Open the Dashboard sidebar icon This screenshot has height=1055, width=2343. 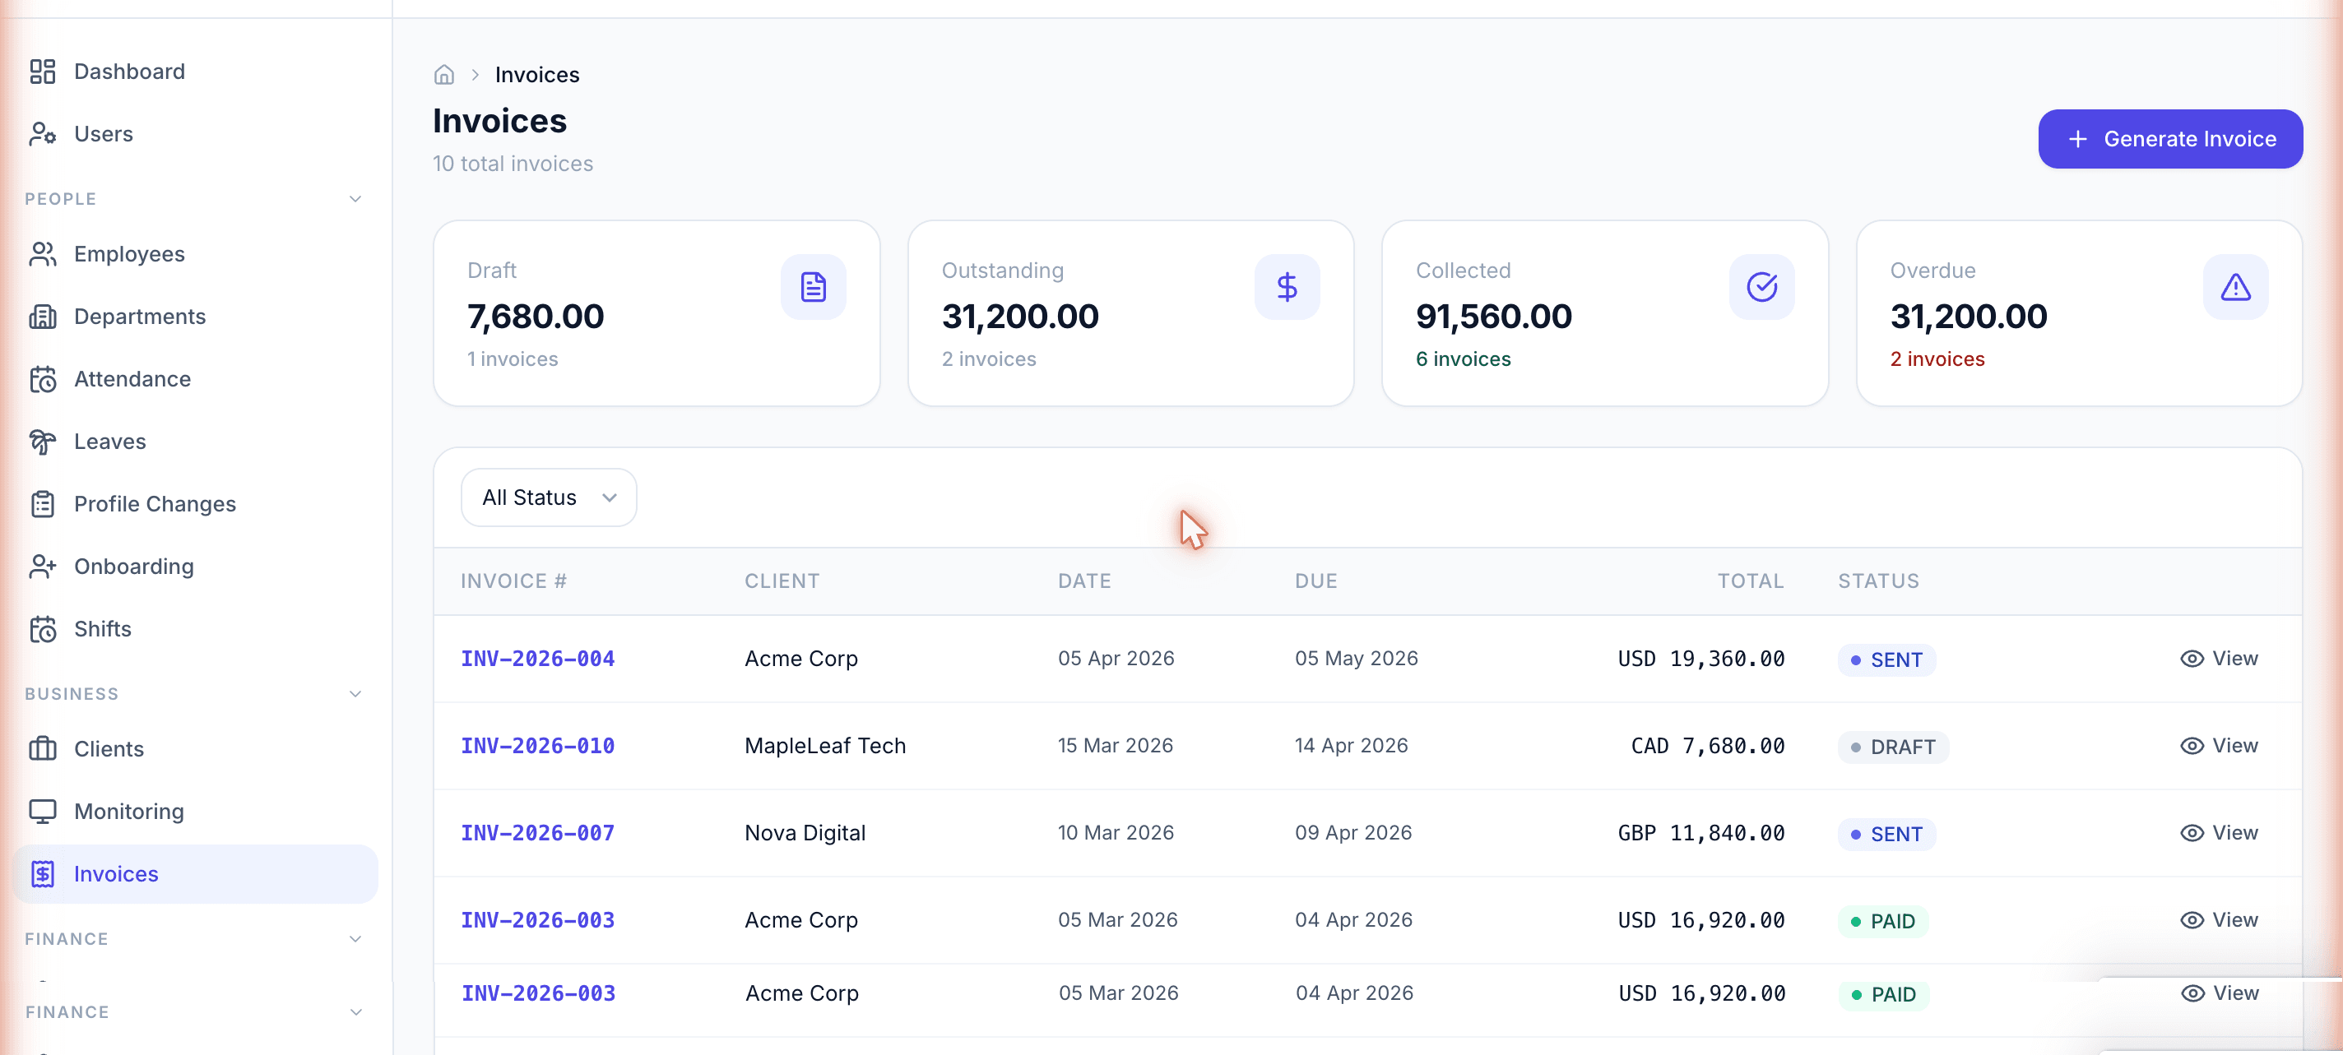pyautogui.click(x=43, y=71)
